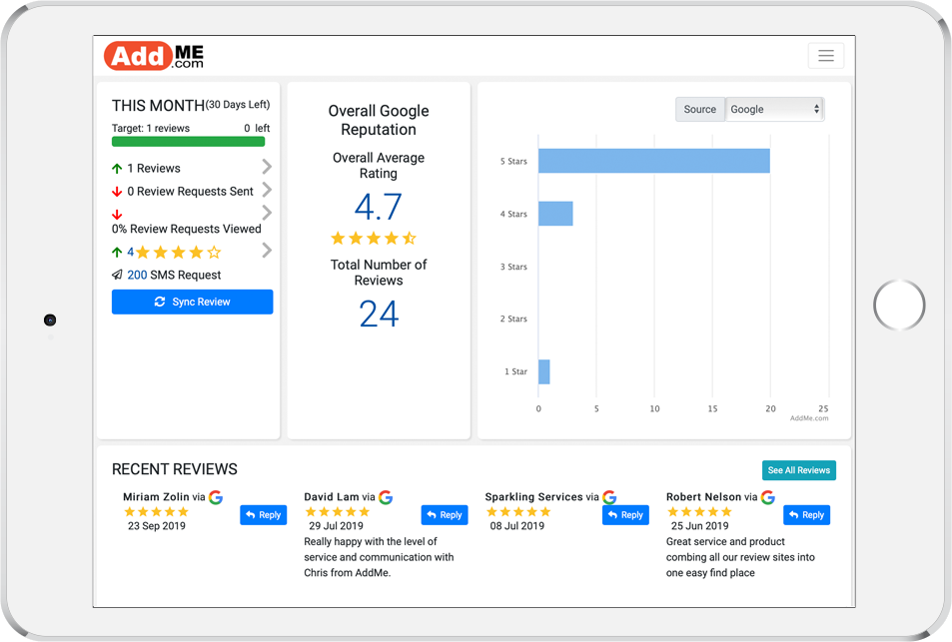Viewport: 952px width, 642px height.
Task: Reply to Miriam Zolin's review
Action: coord(263,515)
